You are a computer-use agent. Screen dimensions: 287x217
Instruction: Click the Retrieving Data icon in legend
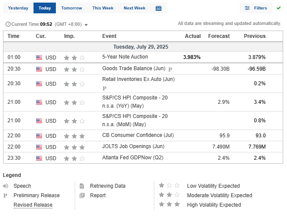82,186
